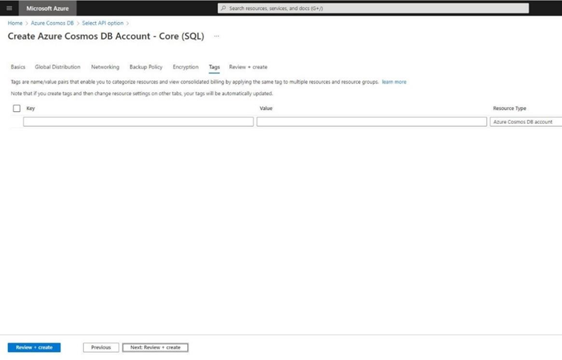
Task: Switch to the Basics tab
Action: click(18, 67)
